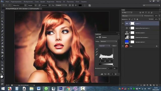This screenshot has width=161, height=91.
Task: Toggle lock transparent pixels in Layers panel
Action: (x=130, y=19)
